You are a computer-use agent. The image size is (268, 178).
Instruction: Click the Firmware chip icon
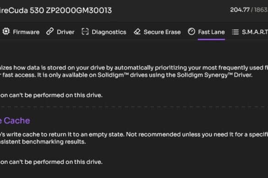[6, 31]
